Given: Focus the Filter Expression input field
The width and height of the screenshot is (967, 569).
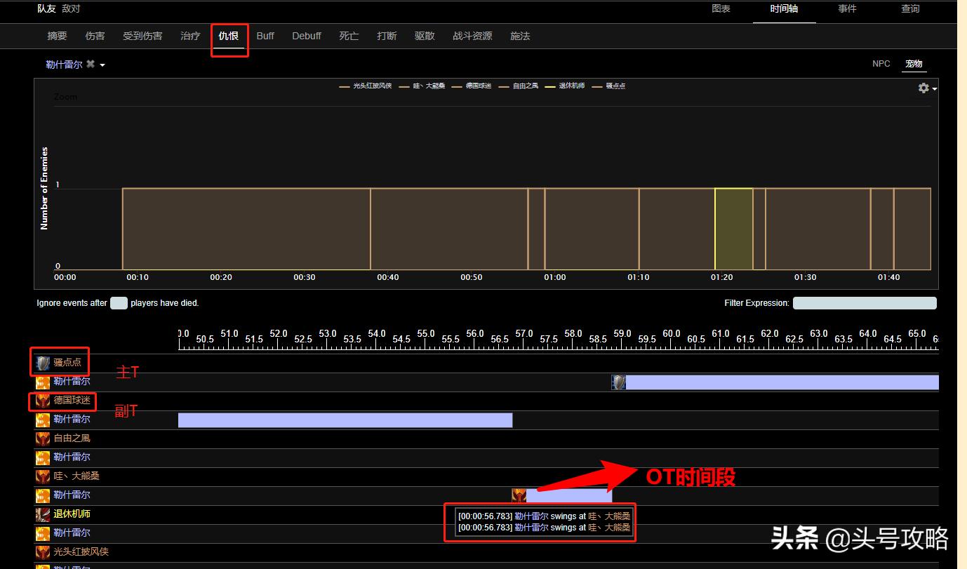Looking at the screenshot, I should 864,303.
